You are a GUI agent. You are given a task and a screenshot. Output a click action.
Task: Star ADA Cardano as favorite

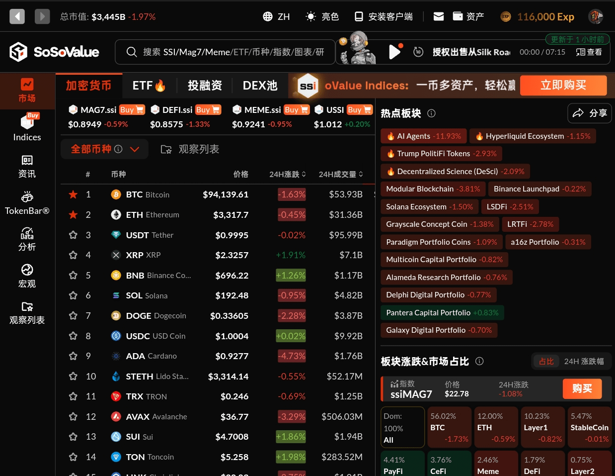pyautogui.click(x=73, y=356)
